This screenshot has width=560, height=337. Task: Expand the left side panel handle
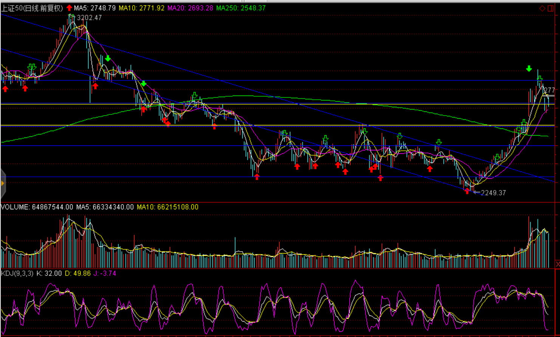[3, 184]
